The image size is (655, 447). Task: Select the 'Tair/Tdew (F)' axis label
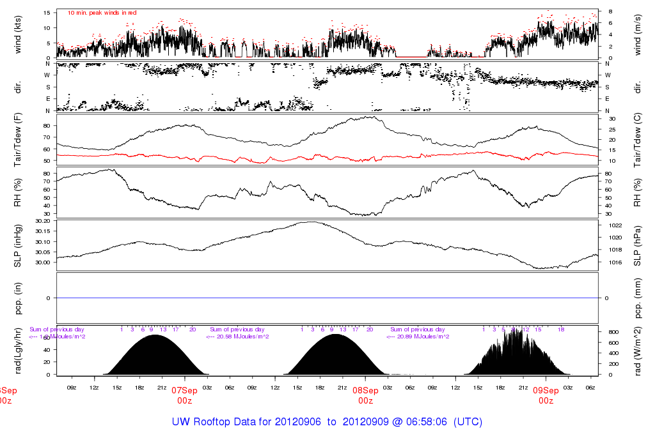tap(17, 140)
